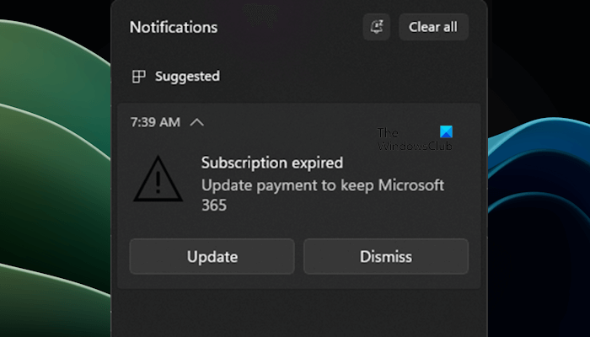The height and width of the screenshot is (337, 590).
Task: Dismiss the subscription expired notification
Action: (385, 256)
